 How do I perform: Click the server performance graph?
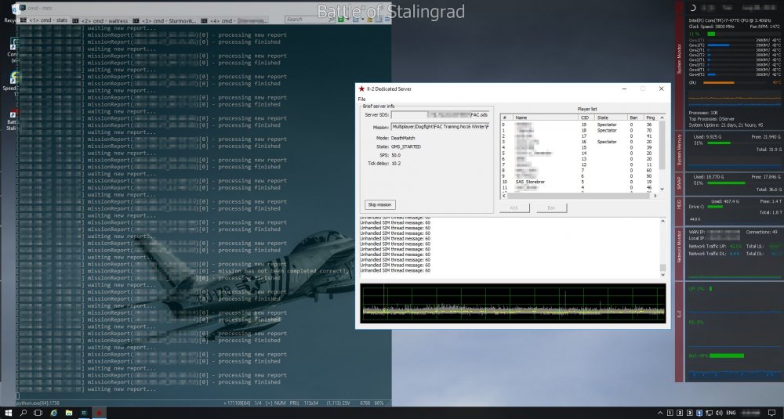coord(513,303)
